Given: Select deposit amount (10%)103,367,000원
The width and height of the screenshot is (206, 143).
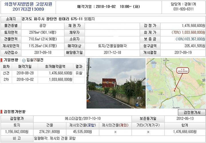Looking at the screenshot, I should pyautogui.click(x=190, y=39).
